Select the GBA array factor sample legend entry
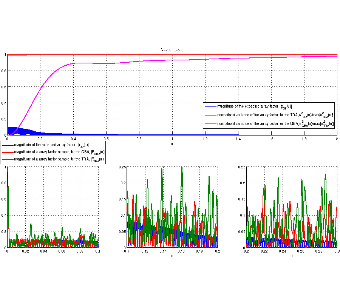This screenshot has width=340, height=302. click(x=59, y=153)
